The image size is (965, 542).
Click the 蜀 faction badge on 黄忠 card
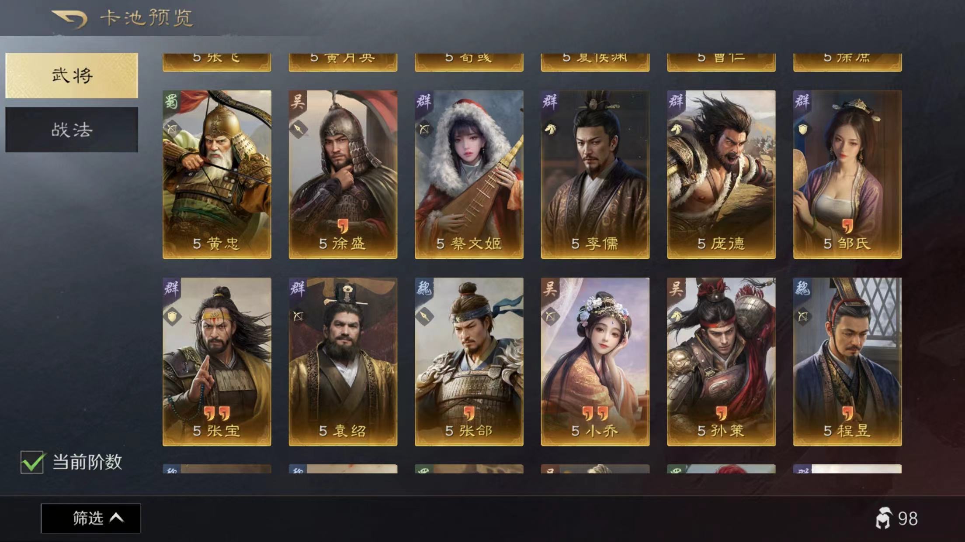pos(171,102)
